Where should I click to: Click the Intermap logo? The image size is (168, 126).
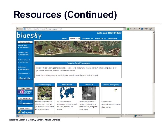pos(25,102)
